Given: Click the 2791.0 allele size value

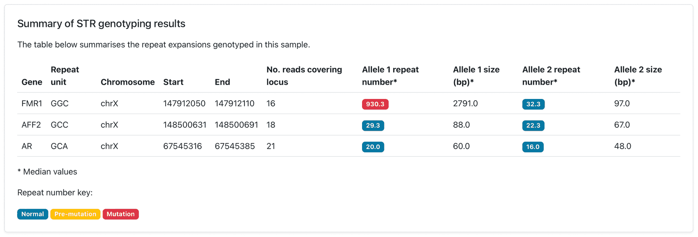Looking at the screenshot, I should (465, 103).
